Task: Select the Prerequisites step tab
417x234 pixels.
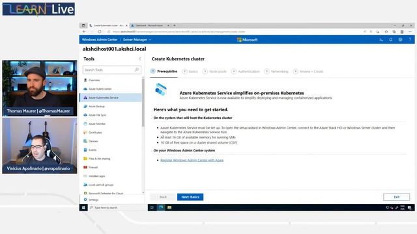Action: 164,71
